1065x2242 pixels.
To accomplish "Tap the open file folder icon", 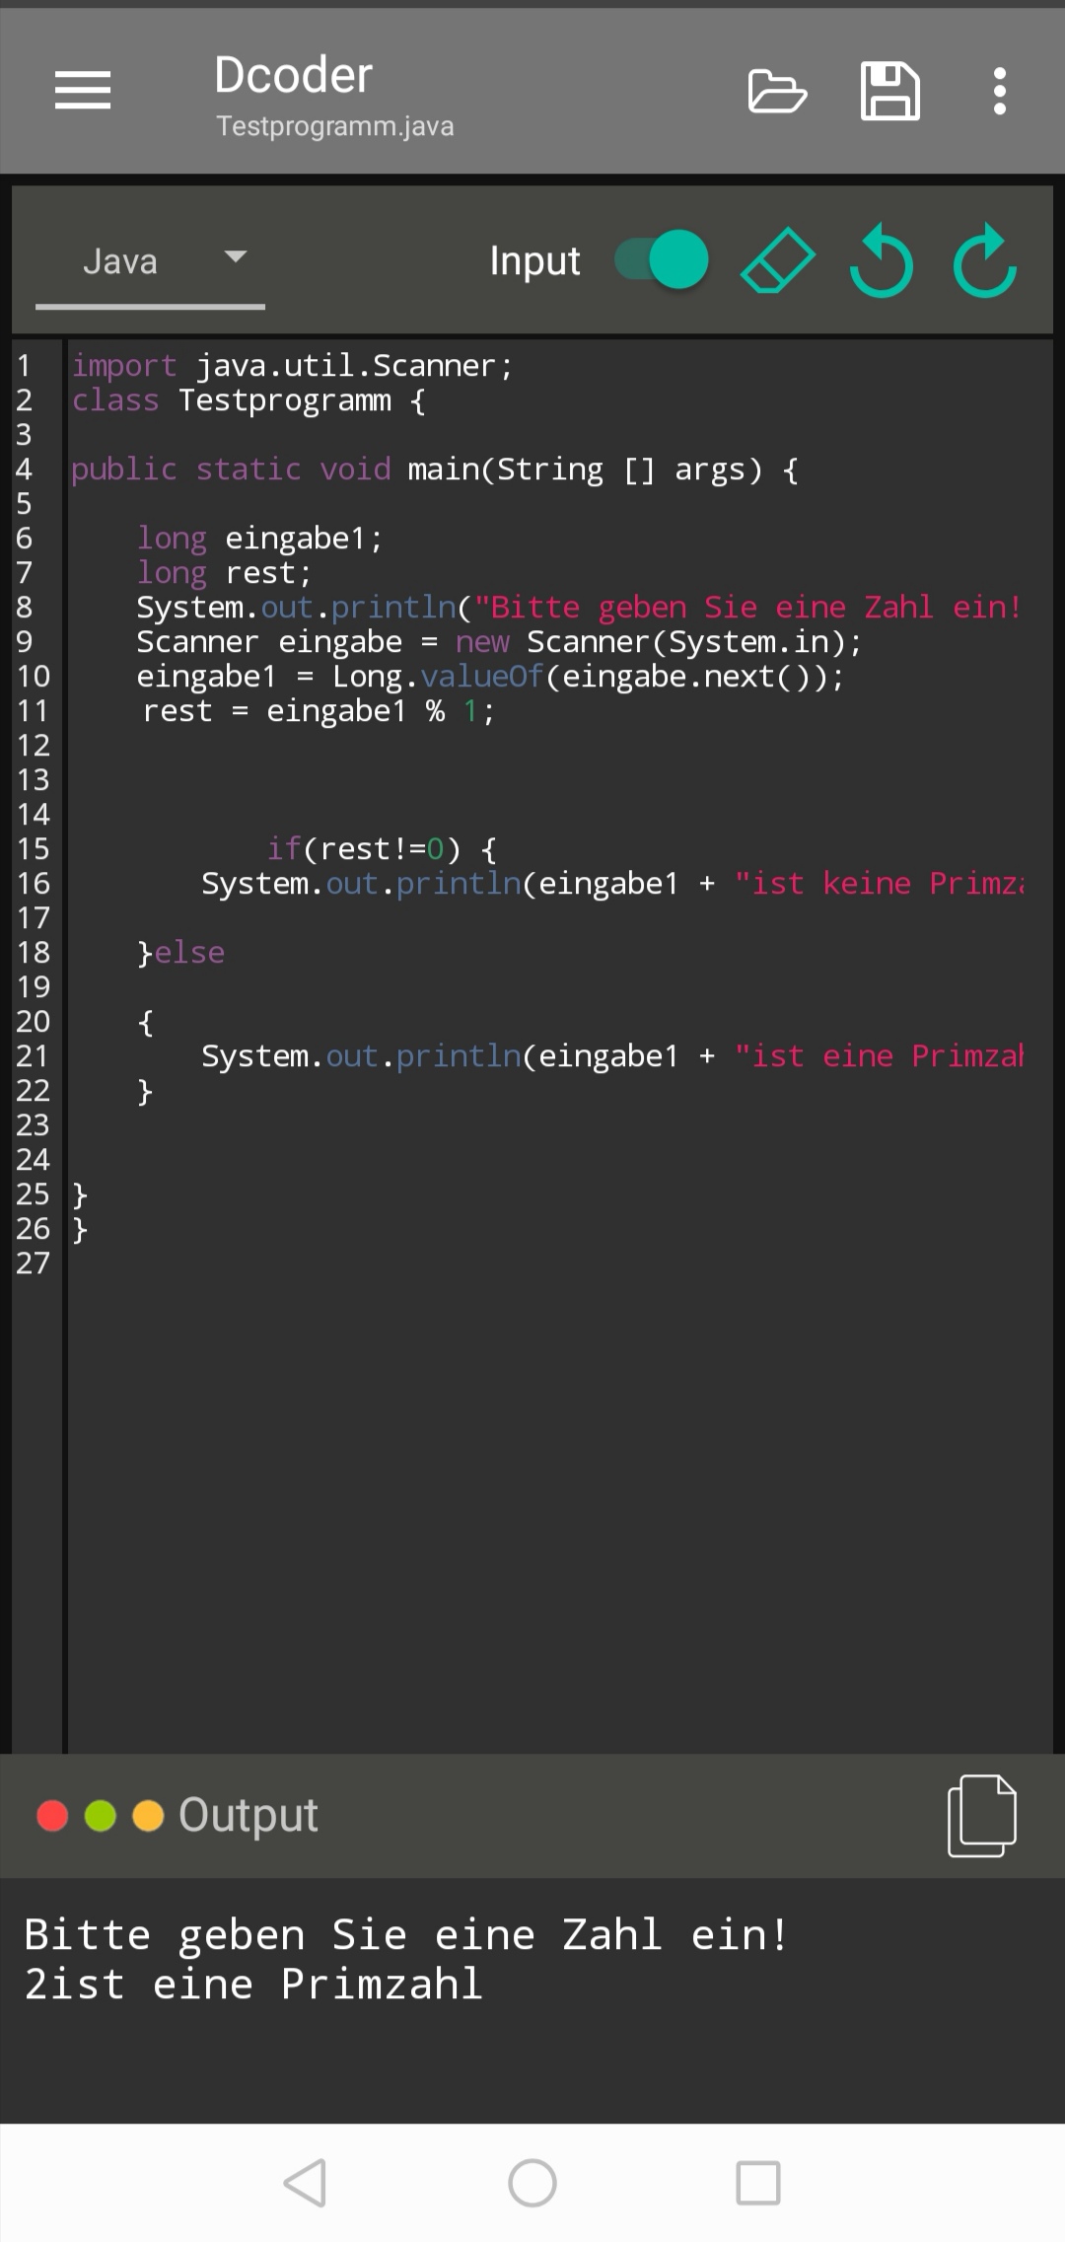I will [777, 92].
